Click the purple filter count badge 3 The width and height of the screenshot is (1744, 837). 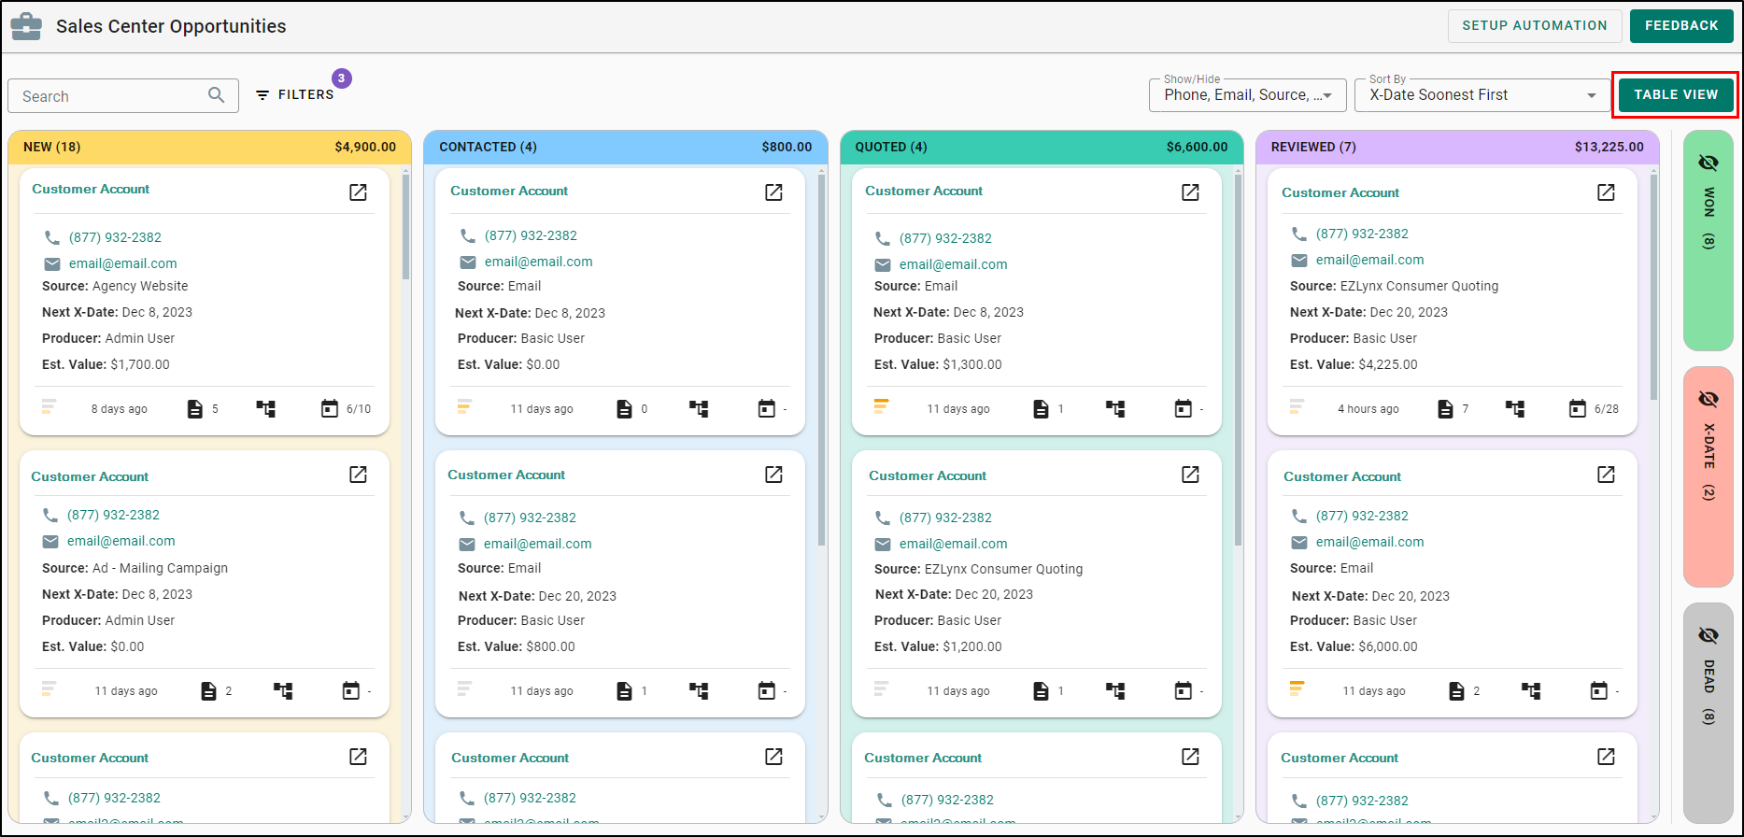(x=342, y=78)
